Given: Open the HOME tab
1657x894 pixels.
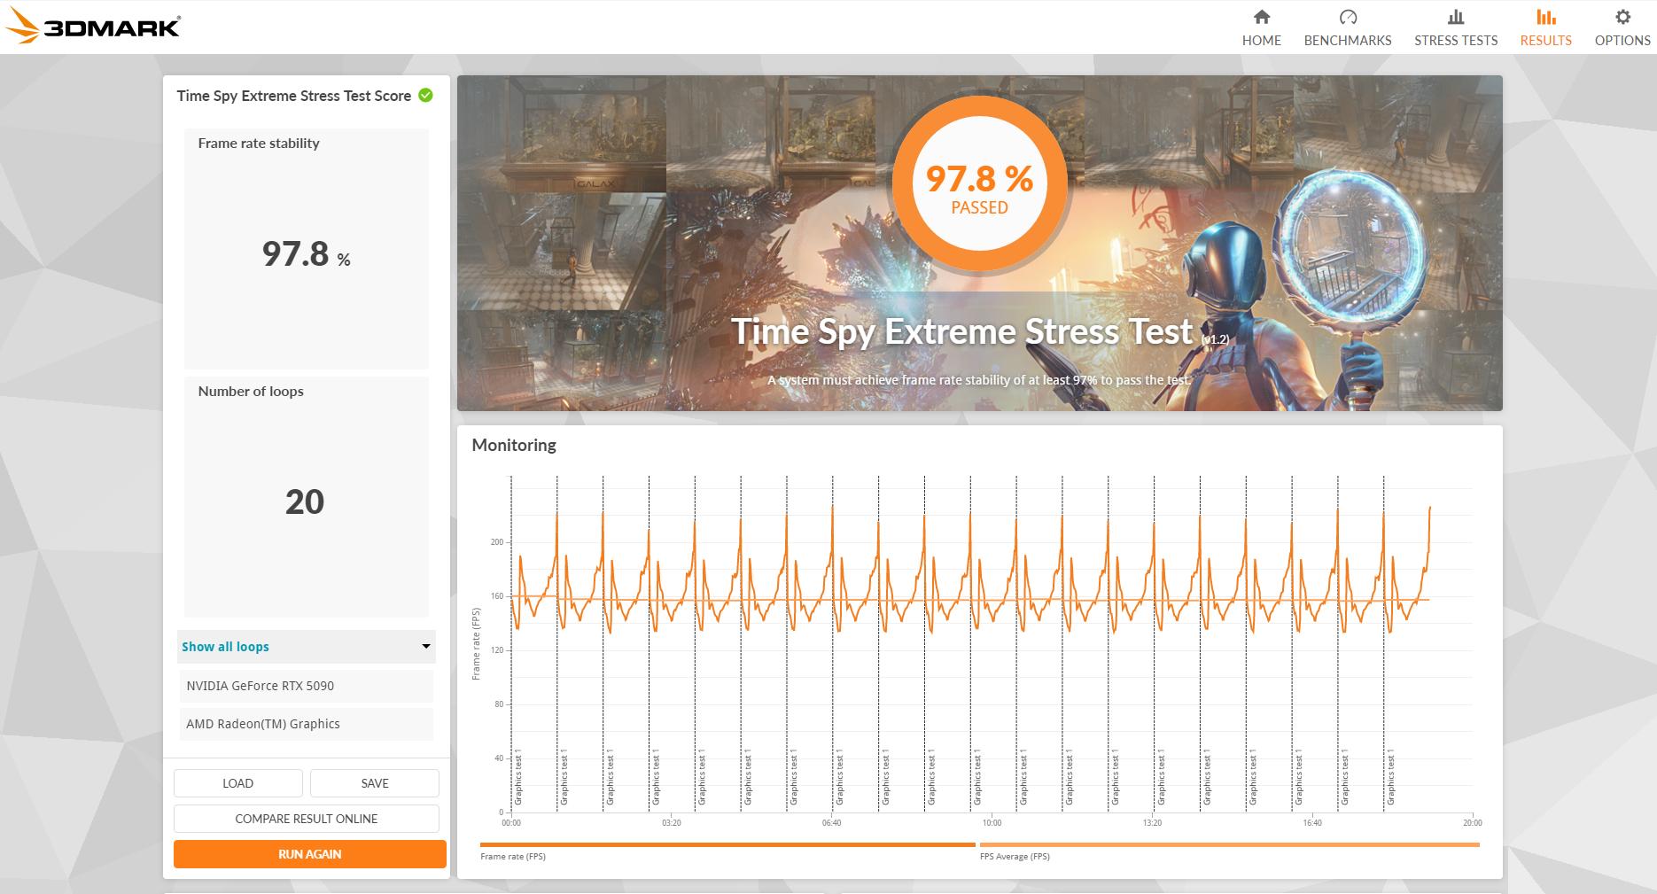Looking at the screenshot, I should coord(1262,27).
